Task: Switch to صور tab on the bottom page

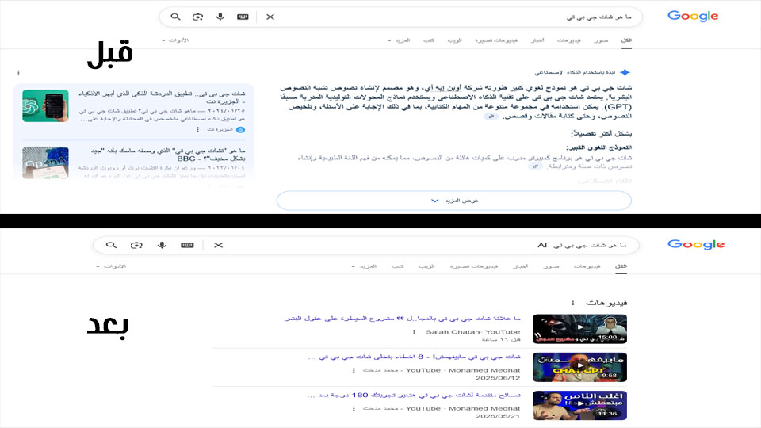Action: [x=551, y=266]
